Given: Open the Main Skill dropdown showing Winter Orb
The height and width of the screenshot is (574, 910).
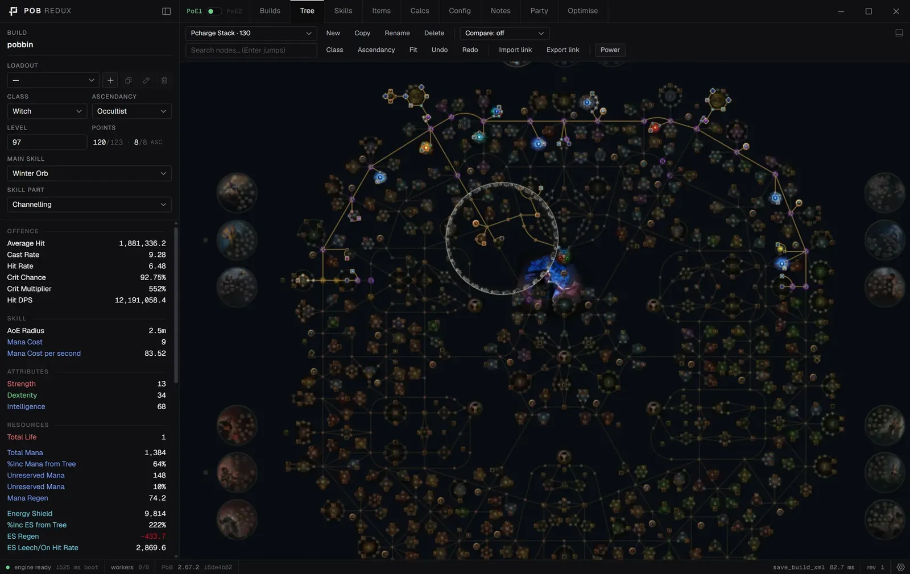Looking at the screenshot, I should 89,173.
